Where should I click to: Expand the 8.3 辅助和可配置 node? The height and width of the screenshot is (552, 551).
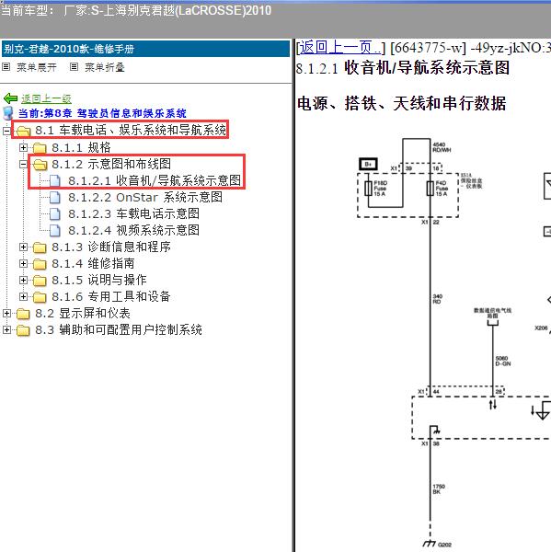(6, 330)
